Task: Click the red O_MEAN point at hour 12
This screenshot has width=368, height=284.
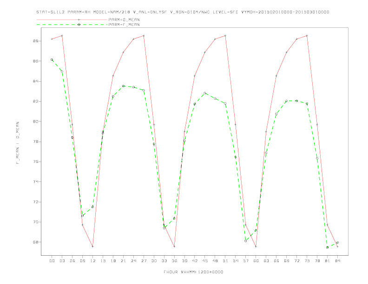Action: click(x=93, y=246)
